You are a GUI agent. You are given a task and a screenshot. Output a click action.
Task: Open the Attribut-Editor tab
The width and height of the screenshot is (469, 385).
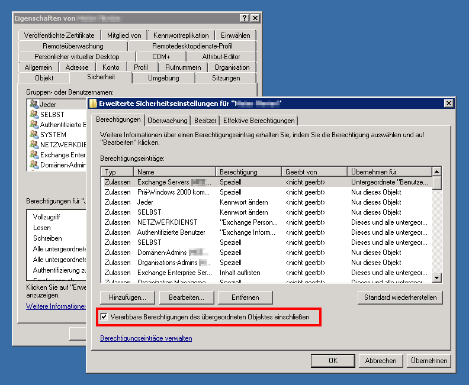coord(221,57)
